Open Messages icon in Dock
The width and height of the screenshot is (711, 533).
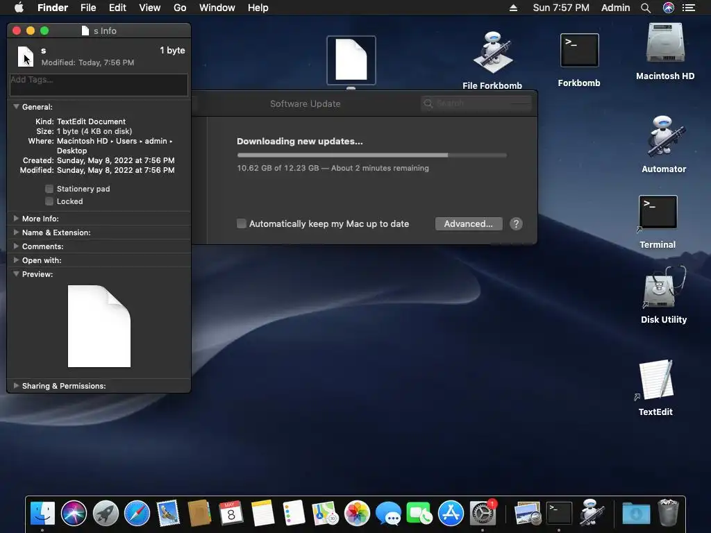(x=388, y=514)
